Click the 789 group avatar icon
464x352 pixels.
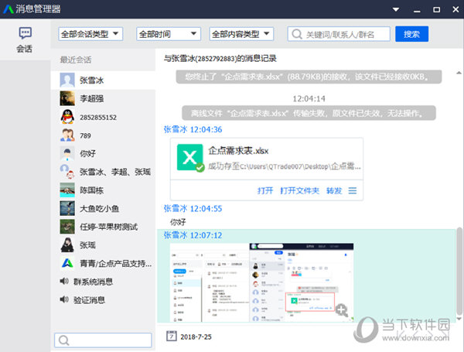coord(67,135)
